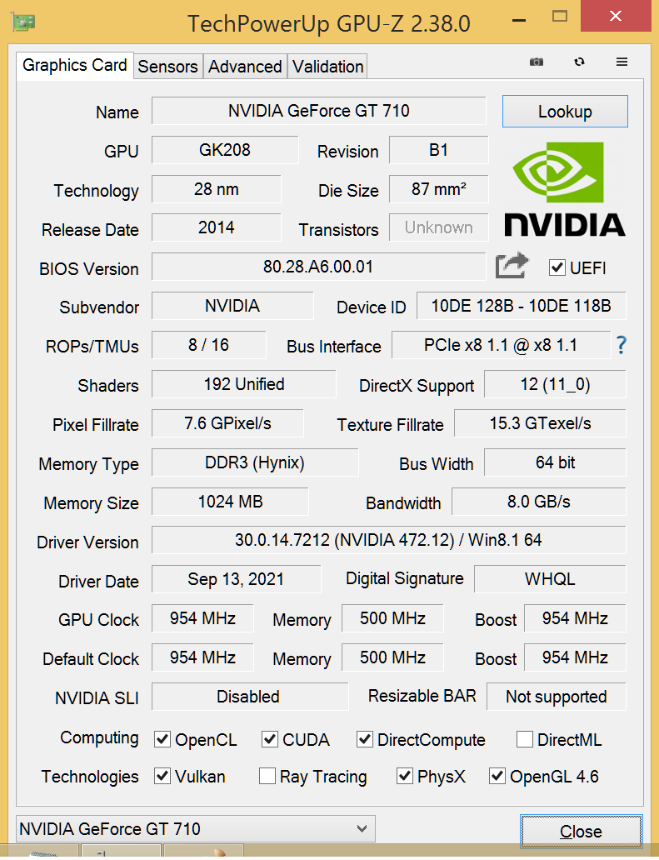The width and height of the screenshot is (659, 860).
Task: Open the hamburger menu icon
Action: [x=622, y=62]
